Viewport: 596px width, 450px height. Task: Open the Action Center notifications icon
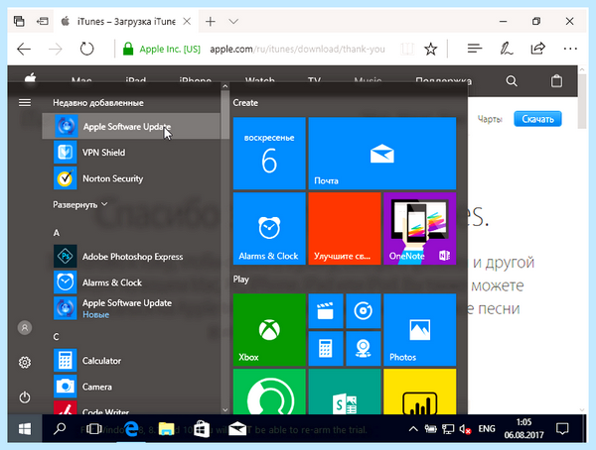(562, 429)
